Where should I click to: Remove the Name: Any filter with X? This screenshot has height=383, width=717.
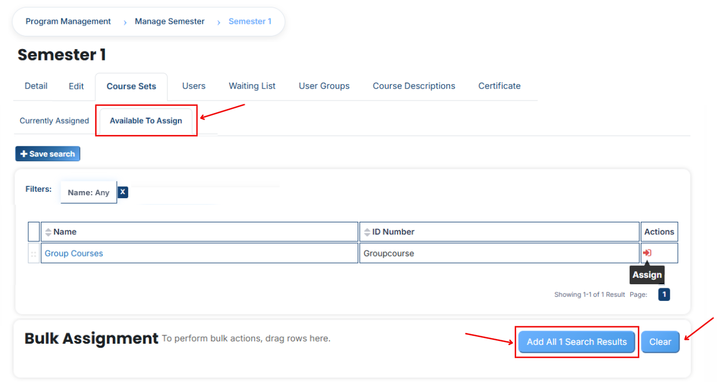pyautogui.click(x=122, y=192)
